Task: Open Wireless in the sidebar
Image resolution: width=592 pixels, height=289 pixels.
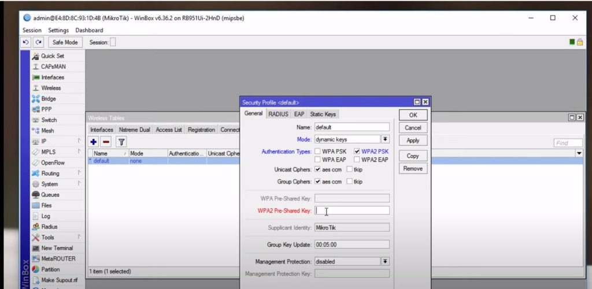Action: tap(51, 88)
